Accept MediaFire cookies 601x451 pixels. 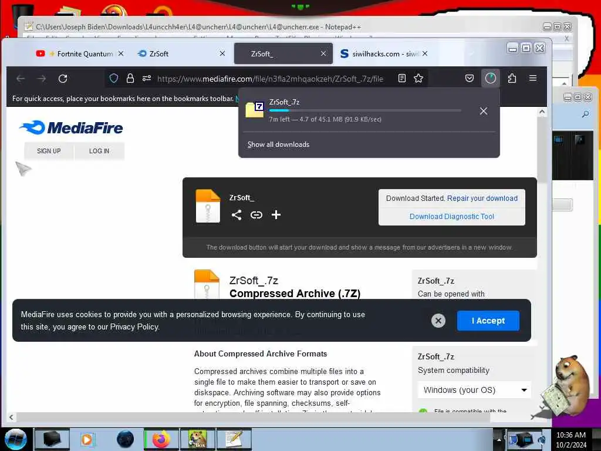(x=488, y=321)
